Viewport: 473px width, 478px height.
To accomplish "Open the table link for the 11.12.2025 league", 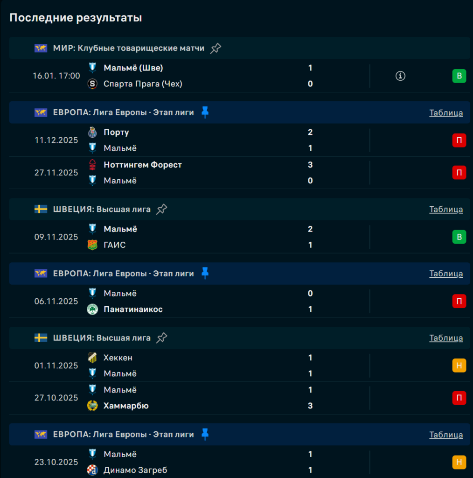I will pos(446,112).
